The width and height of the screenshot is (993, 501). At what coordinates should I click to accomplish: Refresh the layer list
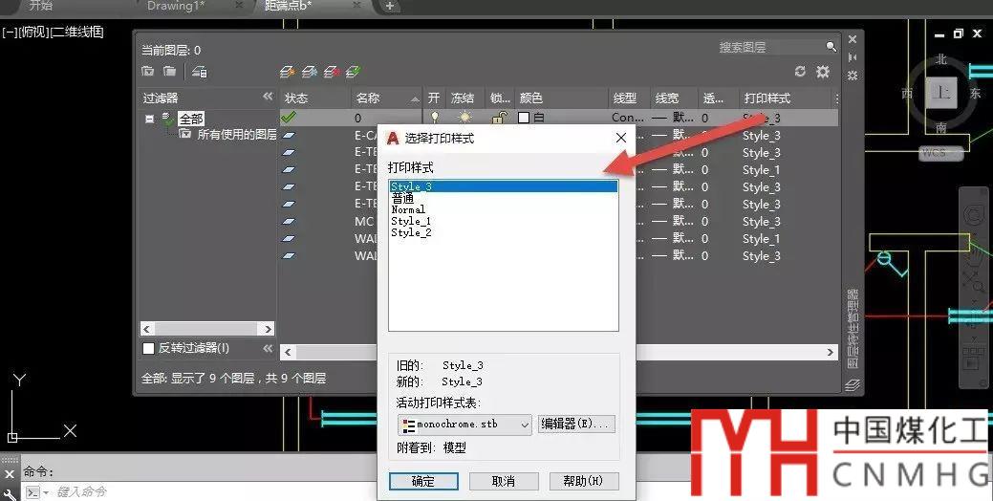(801, 72)
